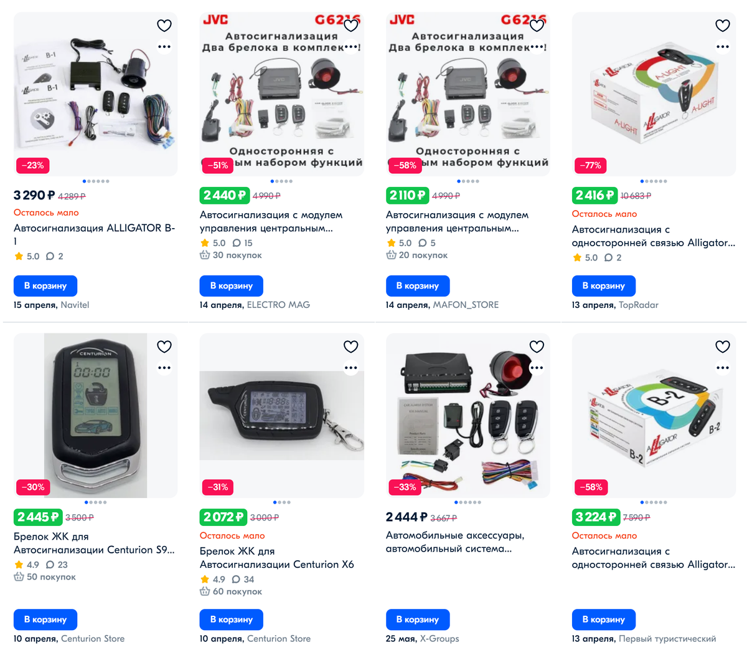
Task: Favorite the Alligator A-Light alarm box
Action: pos(723,26)
